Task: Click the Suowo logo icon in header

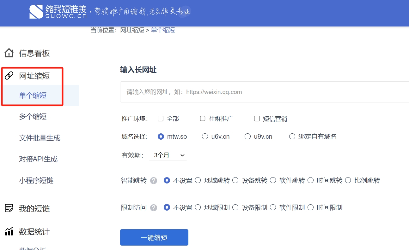Action: 36,12
